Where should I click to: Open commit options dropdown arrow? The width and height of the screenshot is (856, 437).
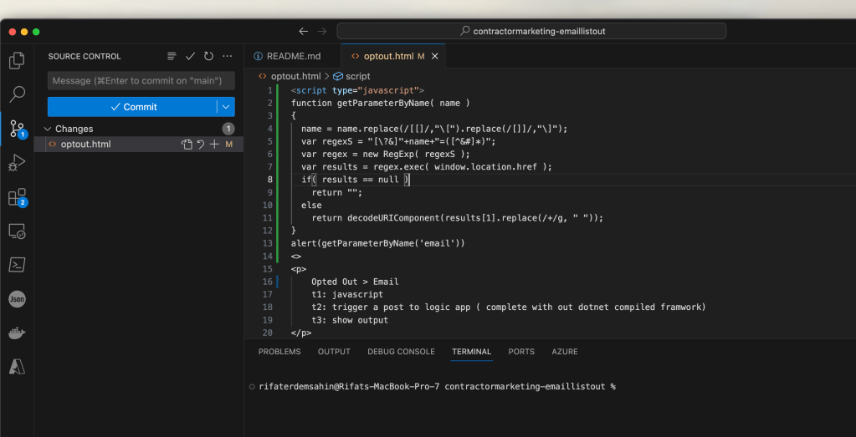(226, 107)
